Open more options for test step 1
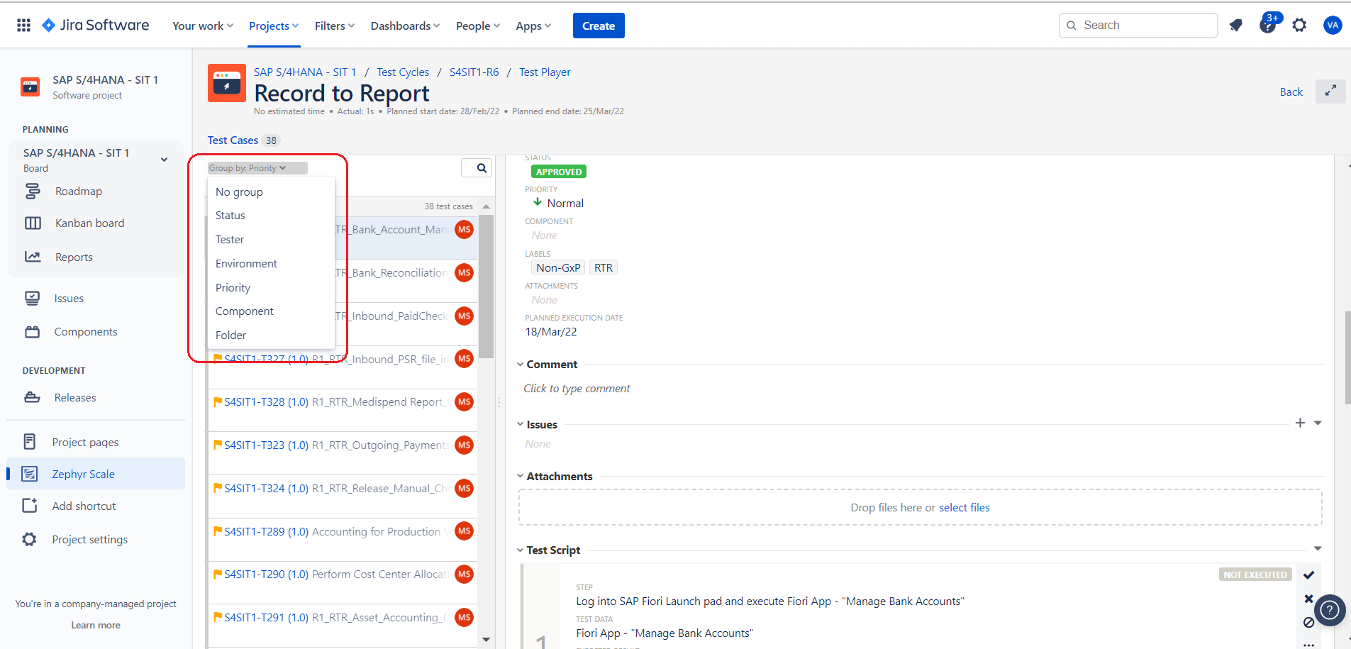This screenshot has width=1351, height=649. pos(1309,644)
